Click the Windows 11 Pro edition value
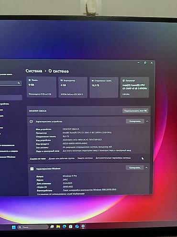Image resolution: width=177 pixels, height=237 pixels. click(x=70, y=176)
